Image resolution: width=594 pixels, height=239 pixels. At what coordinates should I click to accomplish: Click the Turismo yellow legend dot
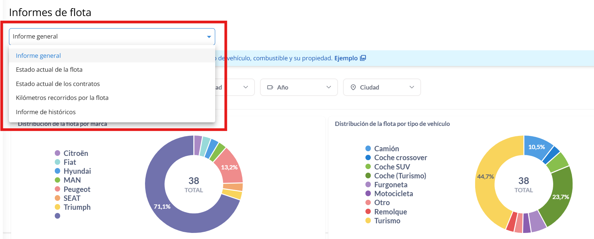tap(368, 221)
